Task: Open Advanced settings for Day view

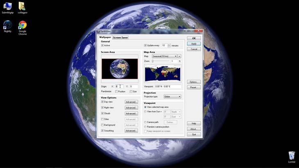Action: tap(131, 102)
